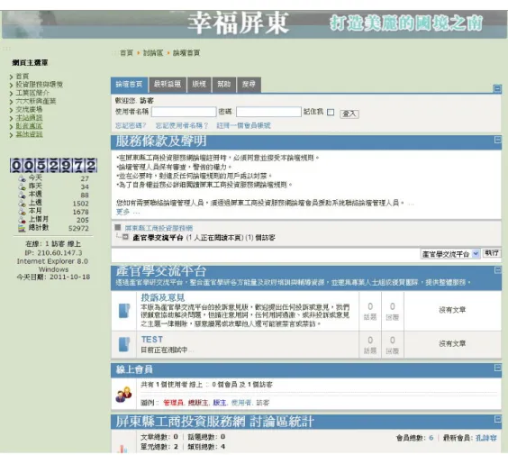Open sidebar item 投資服務與環境
Screen dimensions: 508x455
40,85
